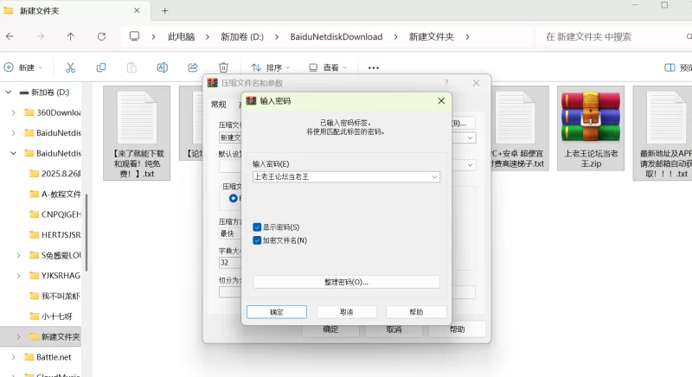The height and width of the screenshot is (377, 692).
Task: Expand the YJKSRHAG folder node
Action: coord(18,275)
